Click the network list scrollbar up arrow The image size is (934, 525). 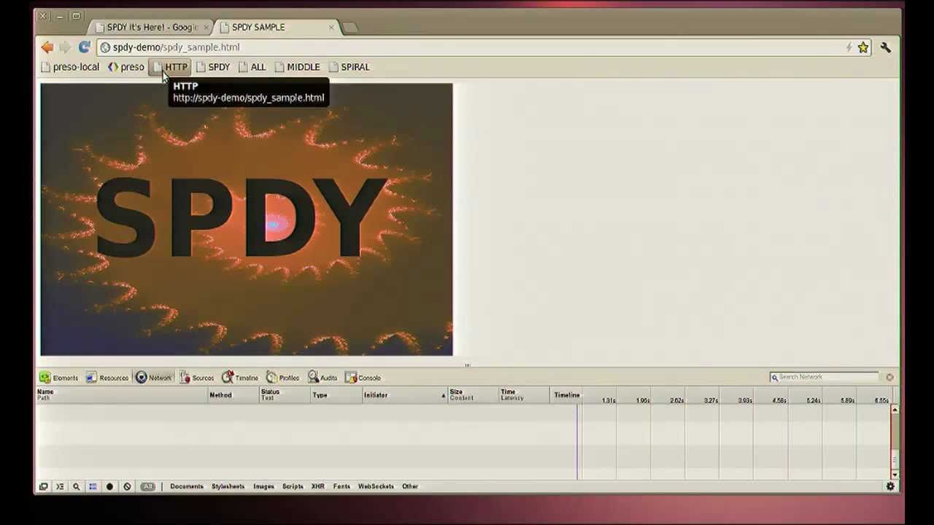click(x=895, y=409)
